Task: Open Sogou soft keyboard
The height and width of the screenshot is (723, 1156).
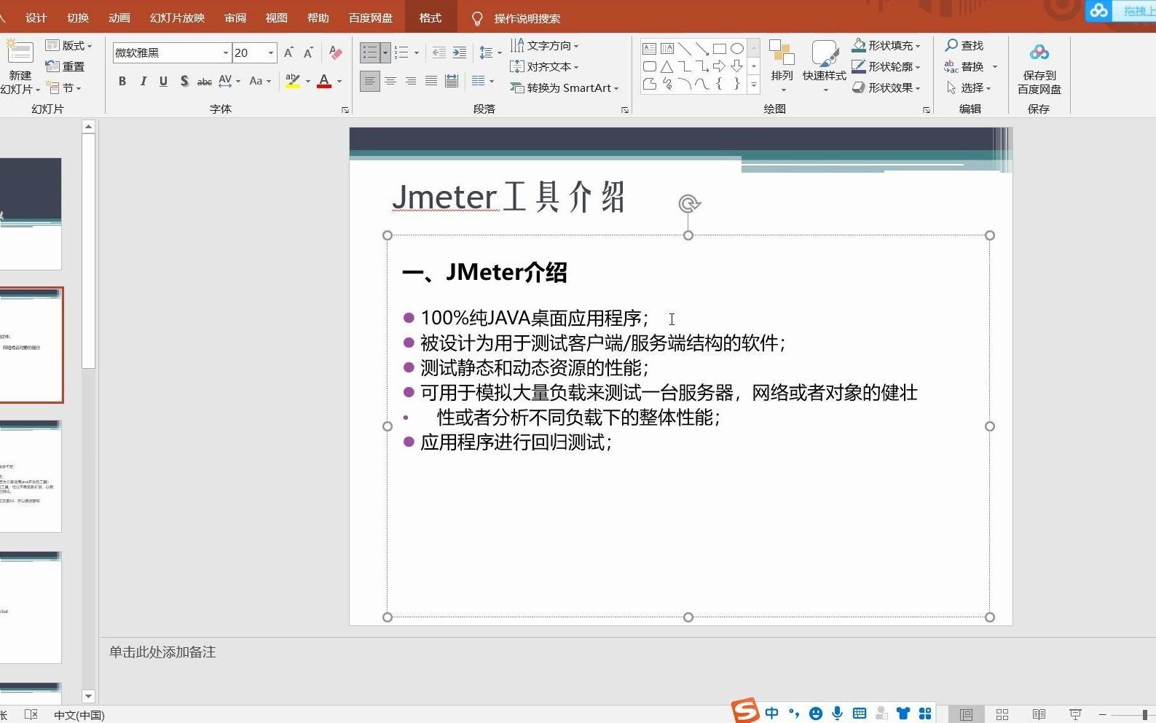Action: tap(860, 714)
